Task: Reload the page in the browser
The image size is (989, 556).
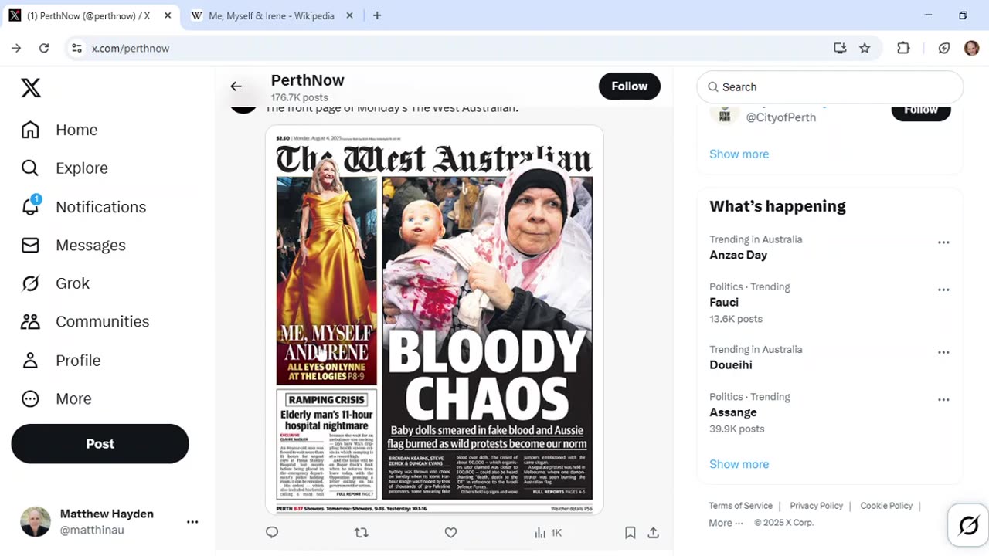Action: coord(44,48)
